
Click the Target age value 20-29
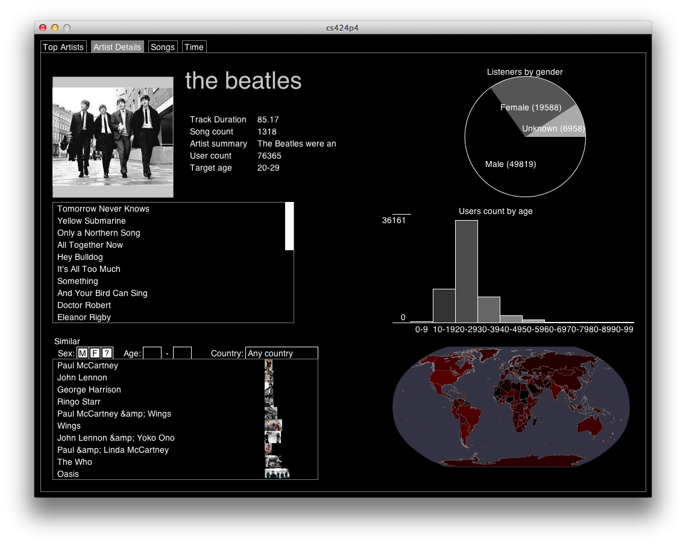click(x=268, y=168)
